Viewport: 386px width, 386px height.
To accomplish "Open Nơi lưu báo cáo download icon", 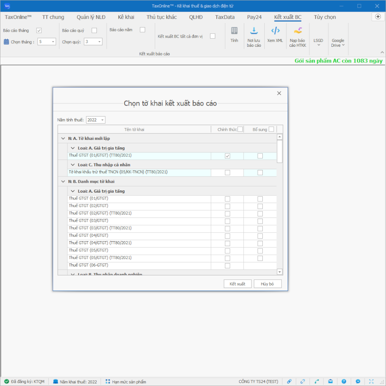I will click(254, 31).
